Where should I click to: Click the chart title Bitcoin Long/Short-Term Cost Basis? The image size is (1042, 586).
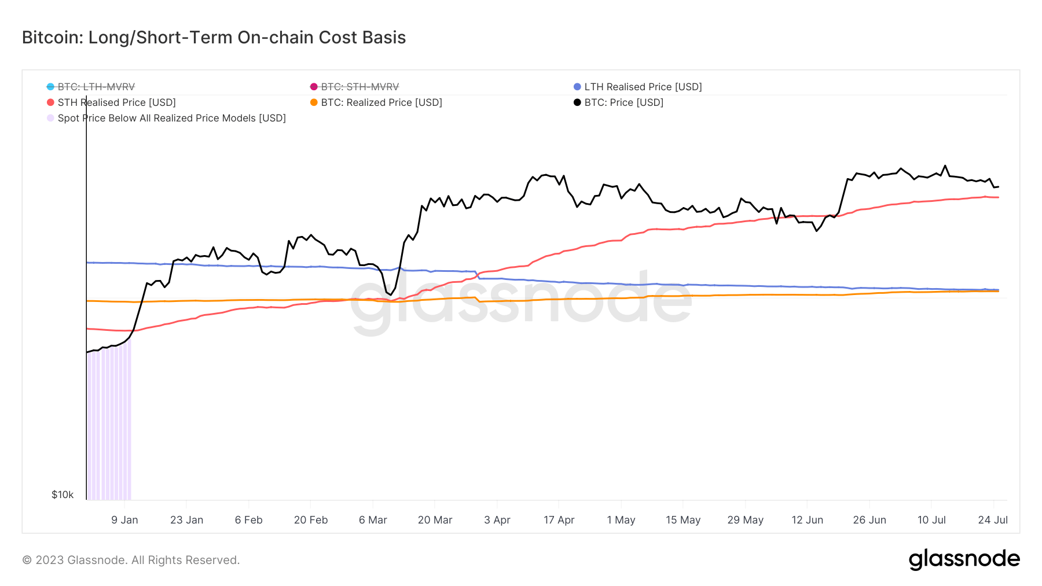point(214,37)
